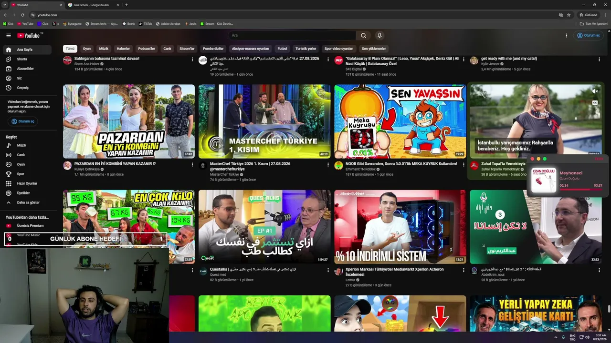Viewport: 611px width, 343px height.
Task: Open Siz section in the sidebar
Action: point(28,78)
